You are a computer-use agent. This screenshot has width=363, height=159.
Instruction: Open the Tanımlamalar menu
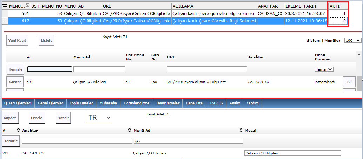point(168,103)
